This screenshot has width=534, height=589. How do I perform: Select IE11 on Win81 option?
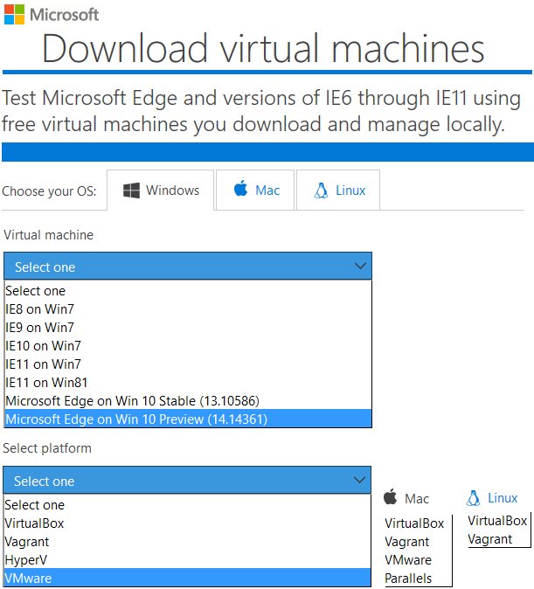click(x=188, y=383)
